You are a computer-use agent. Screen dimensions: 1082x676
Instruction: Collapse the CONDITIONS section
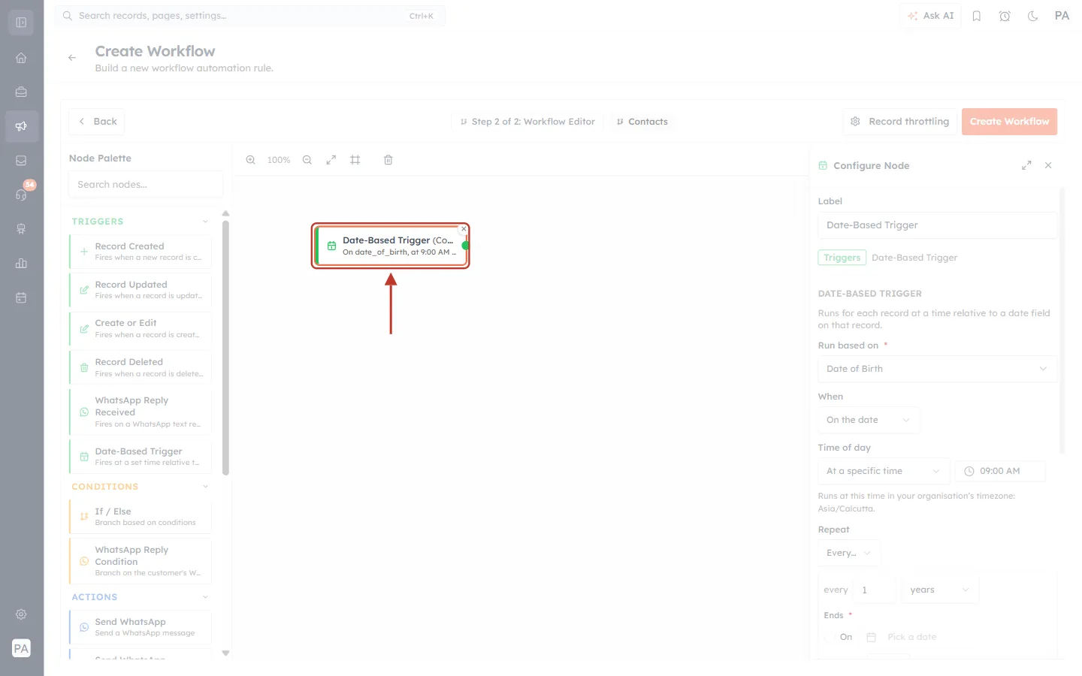[205, 487]
